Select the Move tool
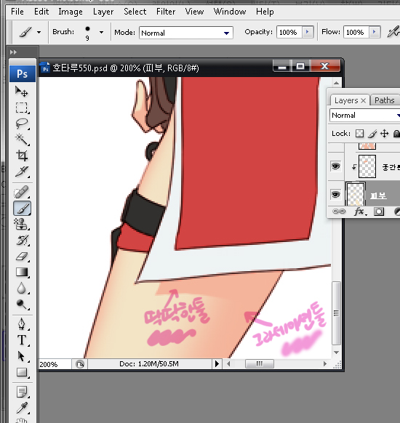Image resolution: width=400 pixels, height=423 pixels. (22, 92)
